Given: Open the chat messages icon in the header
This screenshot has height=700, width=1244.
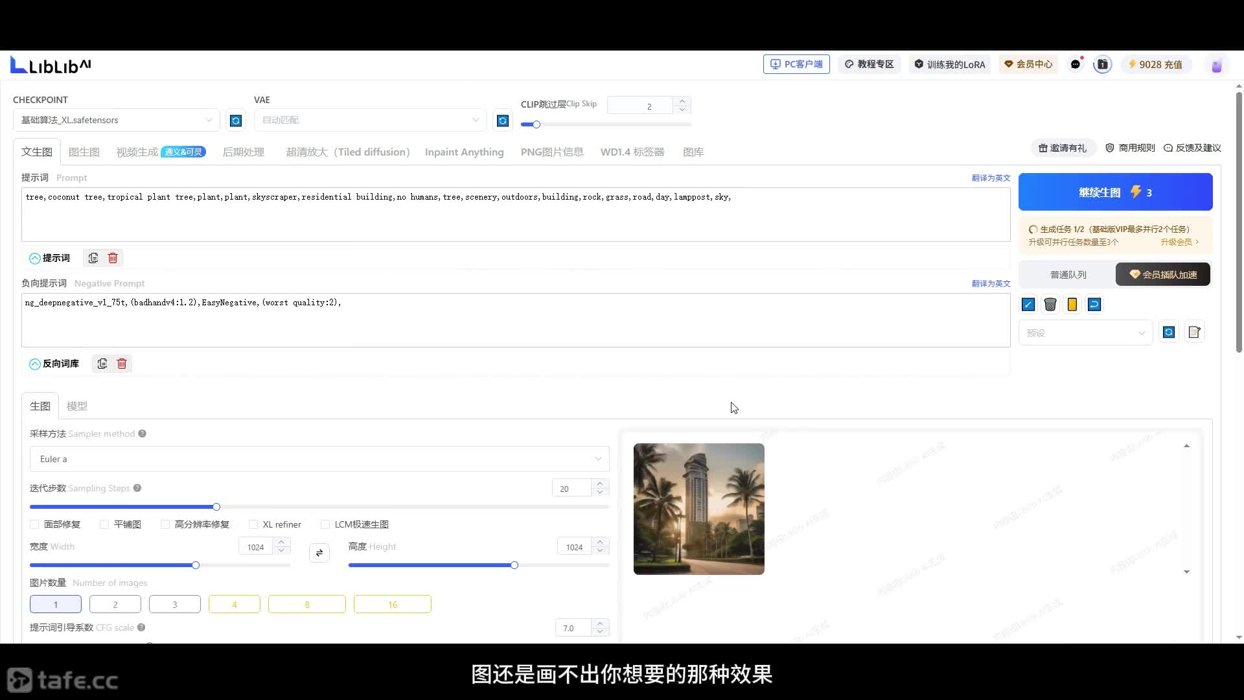Looking at the screenshot, I should pyautogui.click(x=1076, y=64).
